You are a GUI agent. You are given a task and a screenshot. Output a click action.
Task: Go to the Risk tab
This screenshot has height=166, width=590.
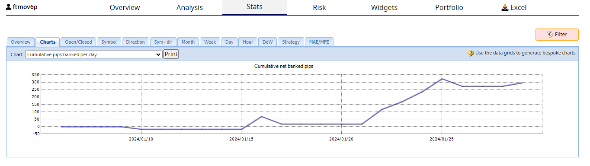click(x=319, y=7)
